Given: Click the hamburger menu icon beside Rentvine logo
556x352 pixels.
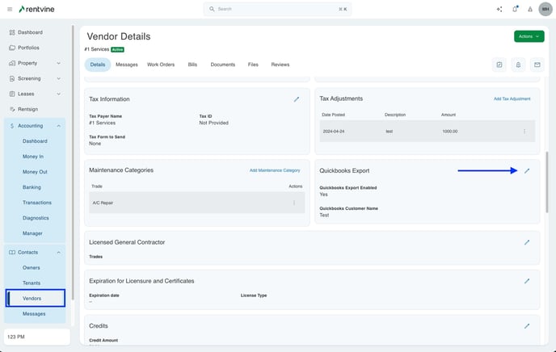Looking at the screenshot, I should (x=10, y=9).
